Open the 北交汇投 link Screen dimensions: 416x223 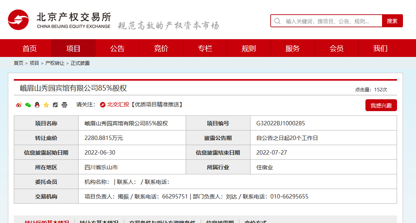coord(118,105)
